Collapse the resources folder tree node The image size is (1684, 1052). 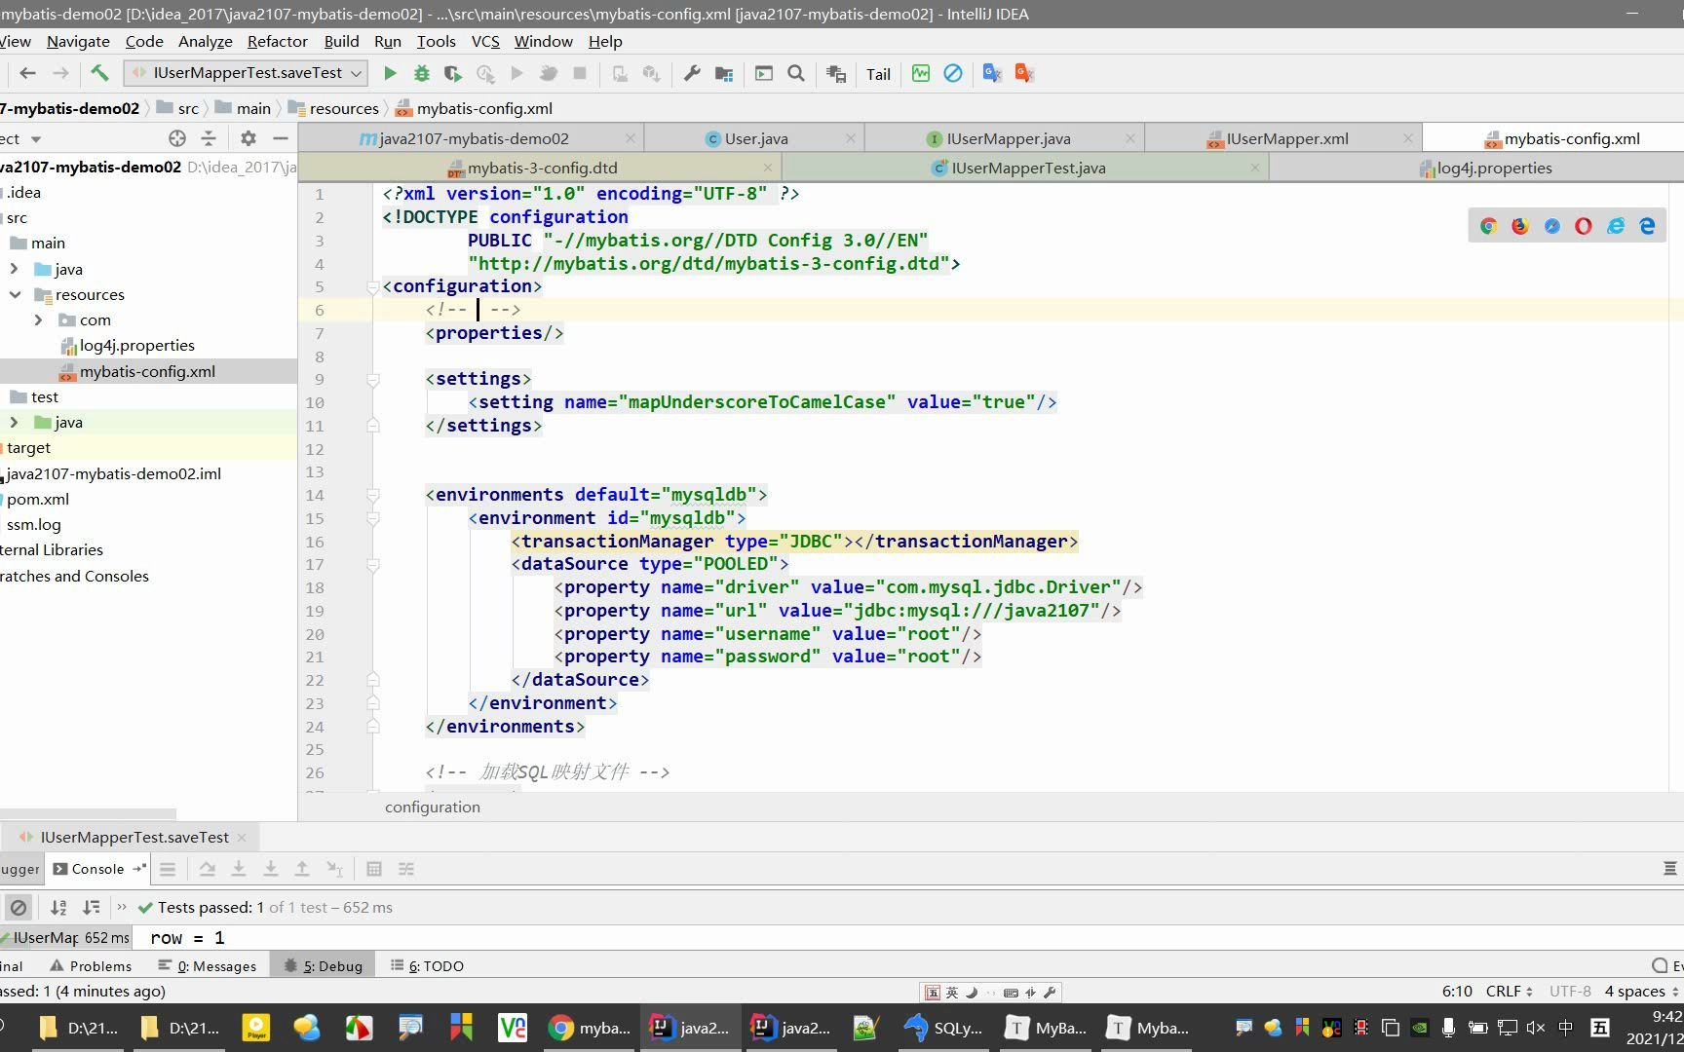pos(14,294)
